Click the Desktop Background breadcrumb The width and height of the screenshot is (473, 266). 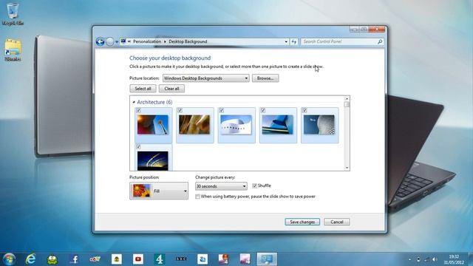pos(188,41)
